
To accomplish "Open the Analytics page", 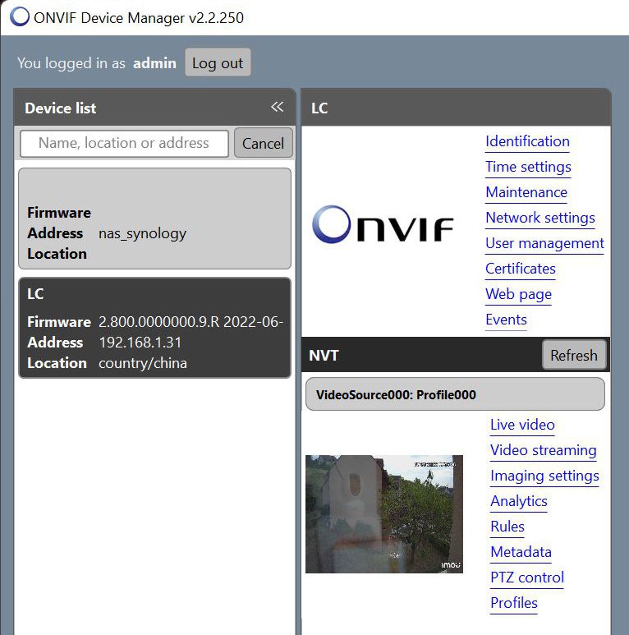I will click(518, 502).
